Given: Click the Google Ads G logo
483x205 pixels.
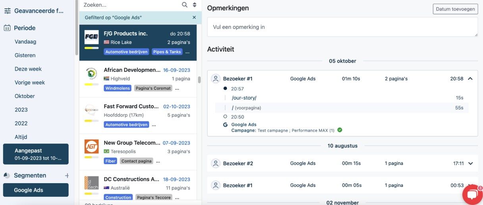Looking at the screenshot, I should pyautogui.click(x=225, y=125).
